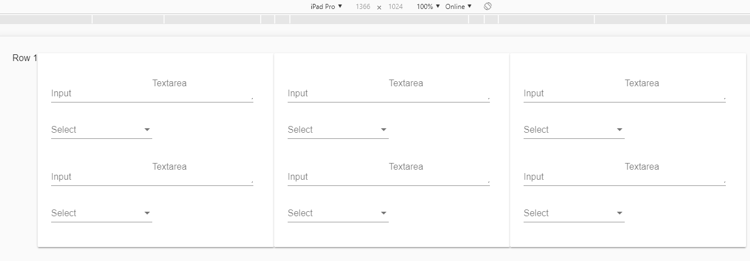Click the Row 1 label
Screen dimensions: 750x261
click(25, 58)
